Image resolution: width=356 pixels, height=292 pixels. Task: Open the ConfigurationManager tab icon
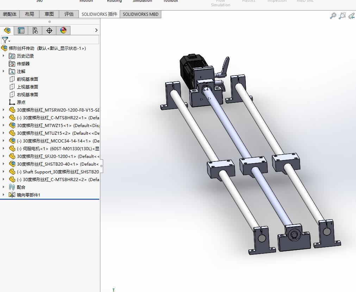35,31
